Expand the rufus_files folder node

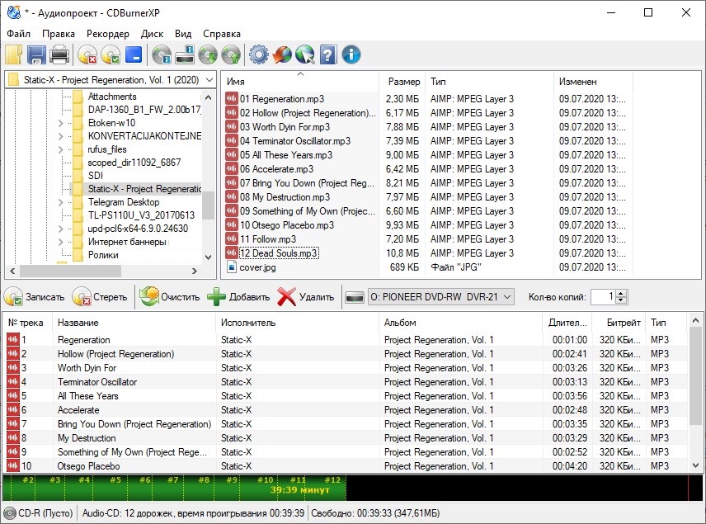[61, 149]
